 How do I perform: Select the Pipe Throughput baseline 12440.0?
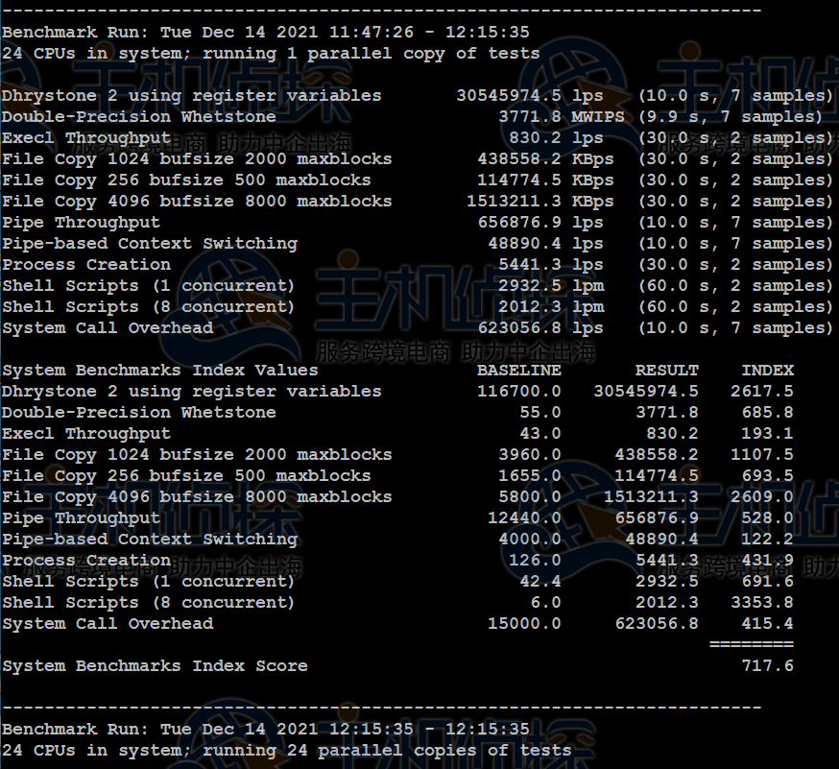(524, 517)
